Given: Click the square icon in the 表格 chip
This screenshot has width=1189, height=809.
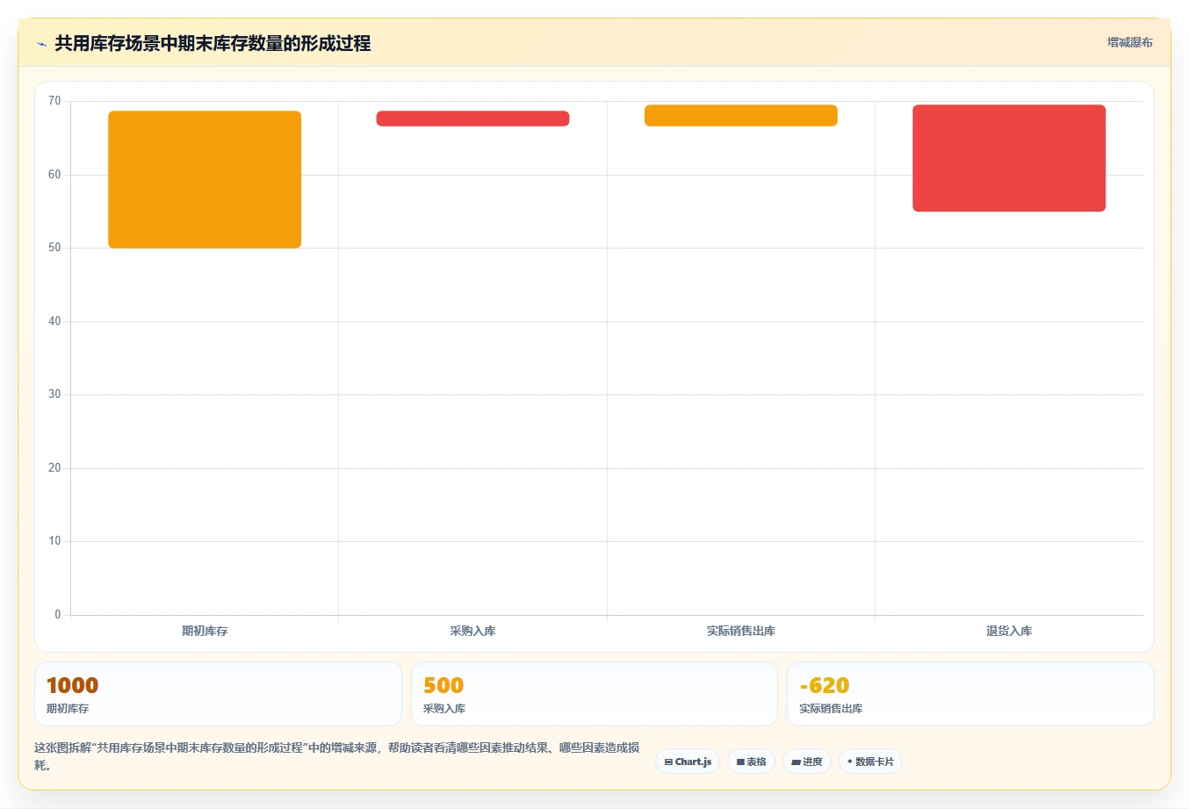Looking at the screenshot, I should pos(740,762).
